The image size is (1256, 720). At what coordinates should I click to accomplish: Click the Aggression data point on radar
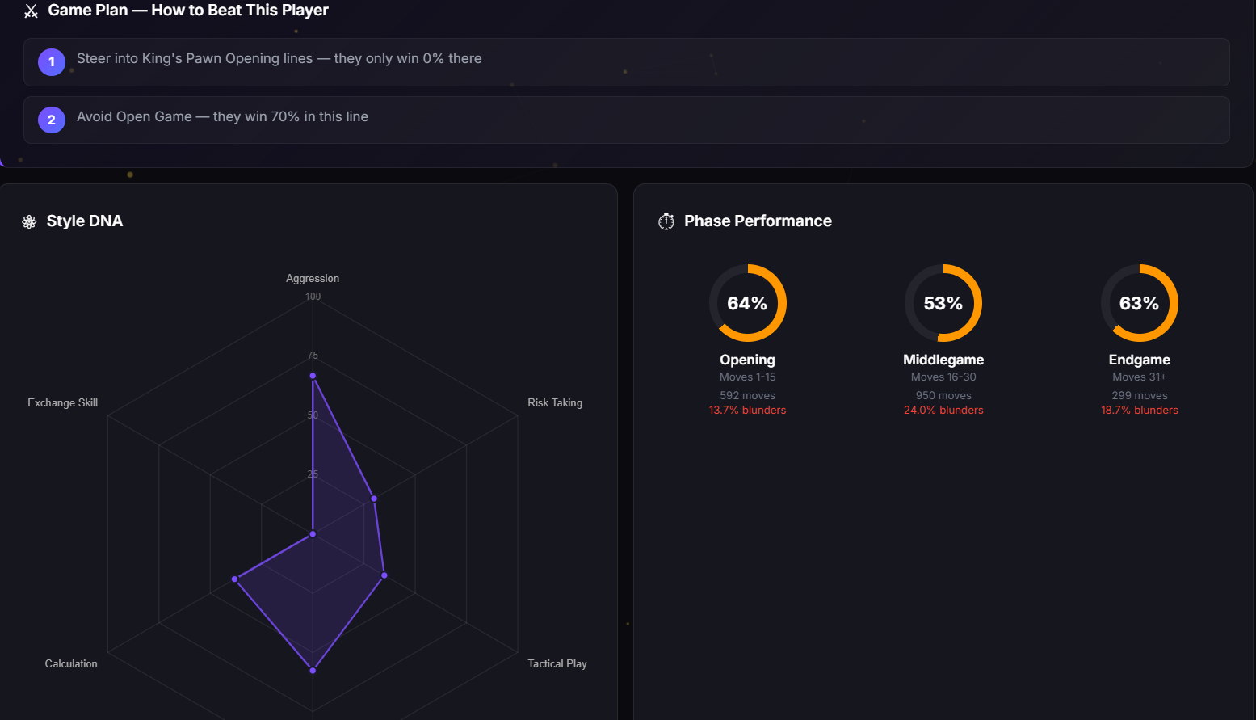[313, 376]
